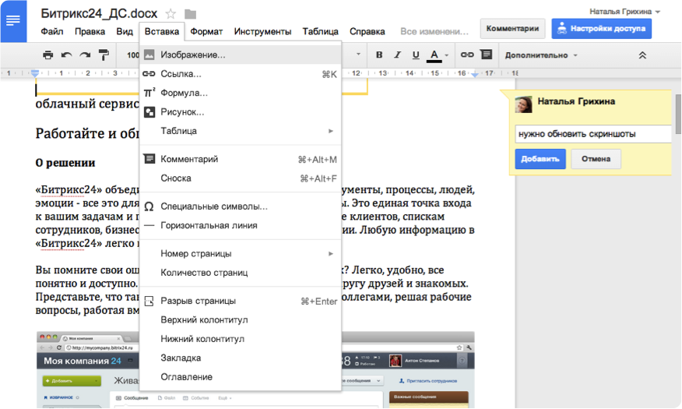The image size is (682, 409).
Task: Open the Наталья Грихина account dropdown
Action: click(x=624, y=12)
